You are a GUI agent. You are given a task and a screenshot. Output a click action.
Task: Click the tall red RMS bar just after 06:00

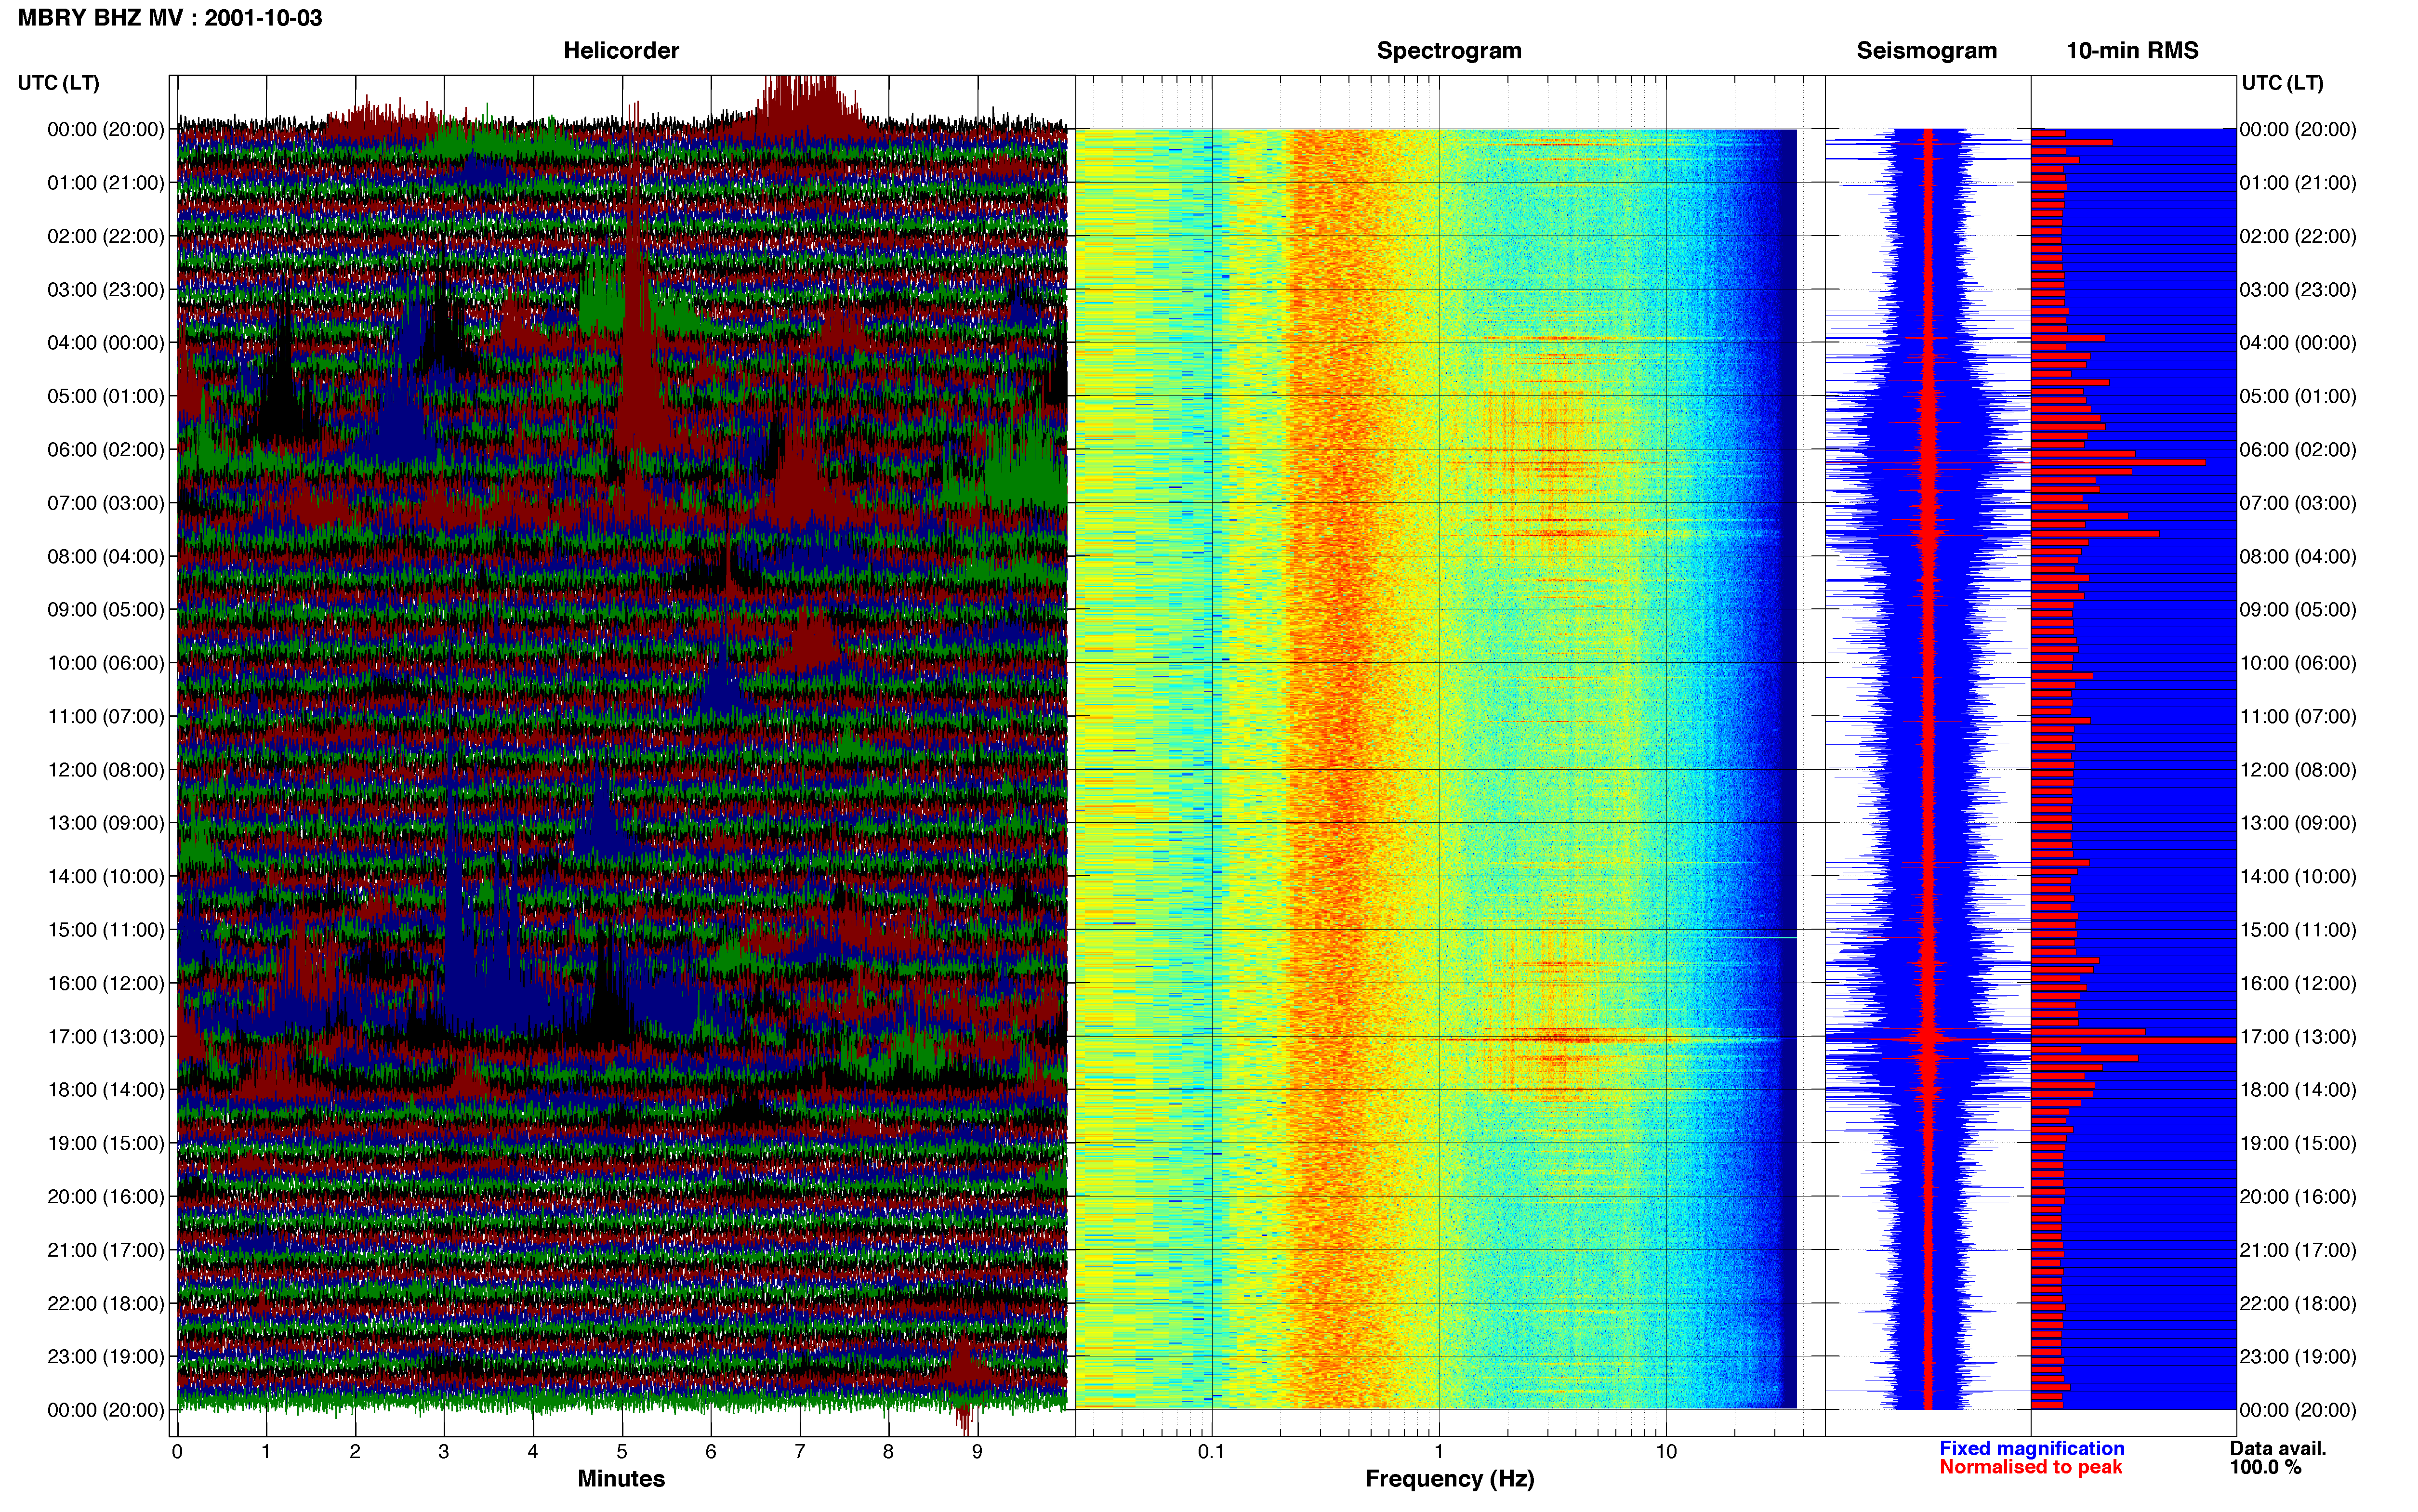pos(2118,462)
